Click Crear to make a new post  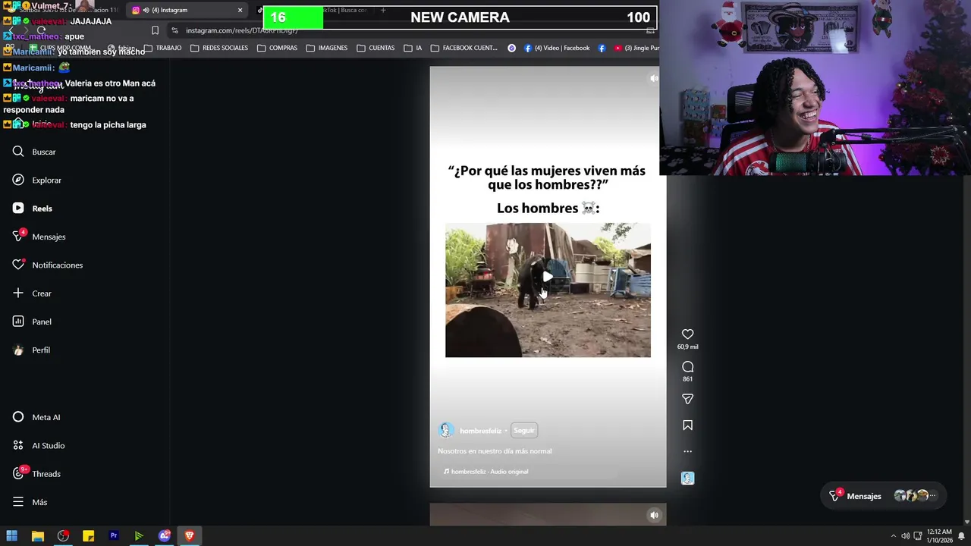coord(32,293)
